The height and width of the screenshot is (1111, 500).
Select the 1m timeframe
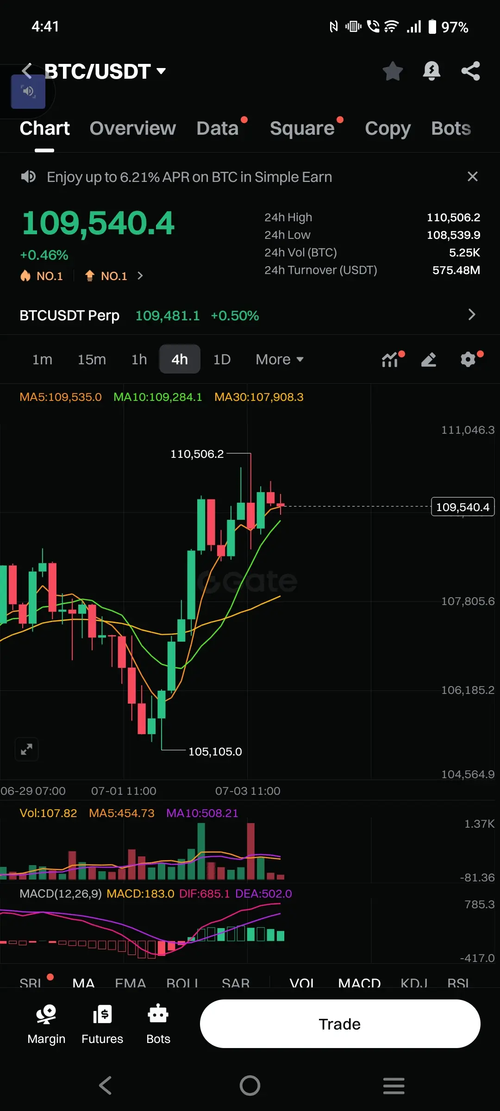(x=42, y=359)
